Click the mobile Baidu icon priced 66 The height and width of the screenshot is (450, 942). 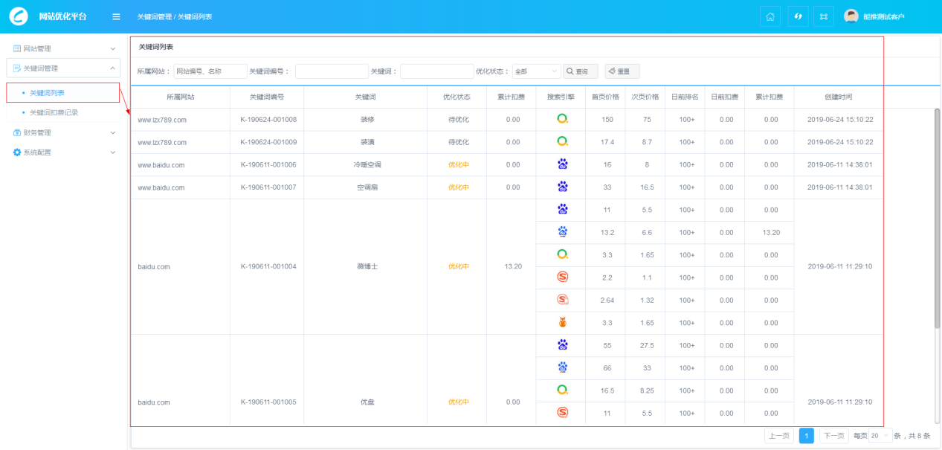(x=563, y=367)
